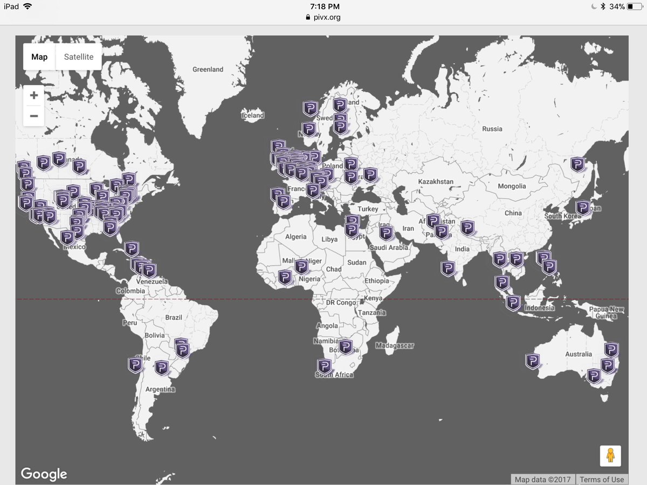Select the PIVX marker in Nigeria
This screenshot has width=647, height=485.
click(301, 267)
